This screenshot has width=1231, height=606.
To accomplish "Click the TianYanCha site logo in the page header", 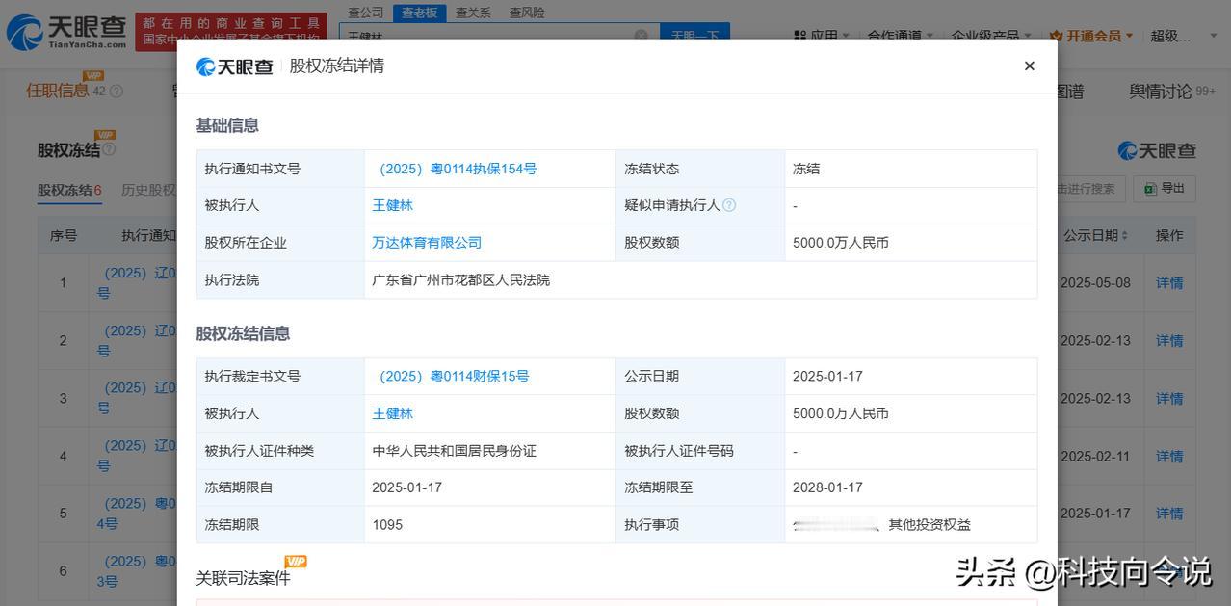I will coord(65,32).
